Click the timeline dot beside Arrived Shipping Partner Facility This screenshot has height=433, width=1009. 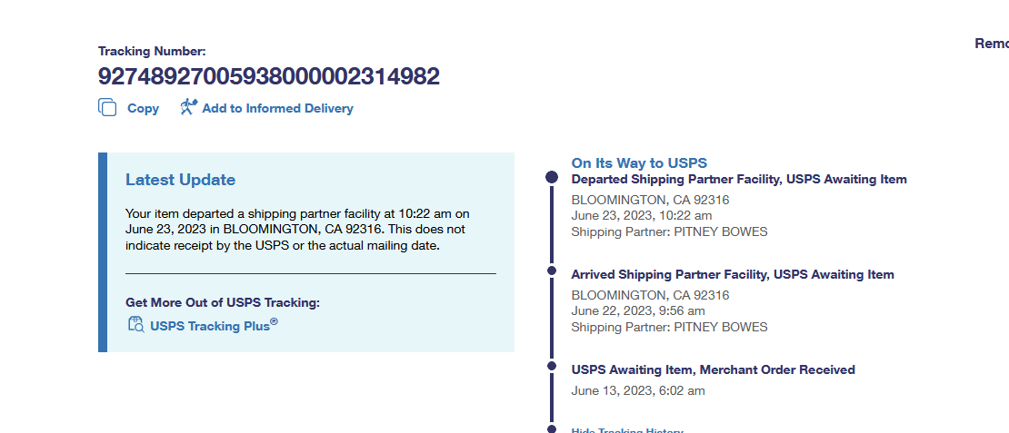[x=552, y=271]
